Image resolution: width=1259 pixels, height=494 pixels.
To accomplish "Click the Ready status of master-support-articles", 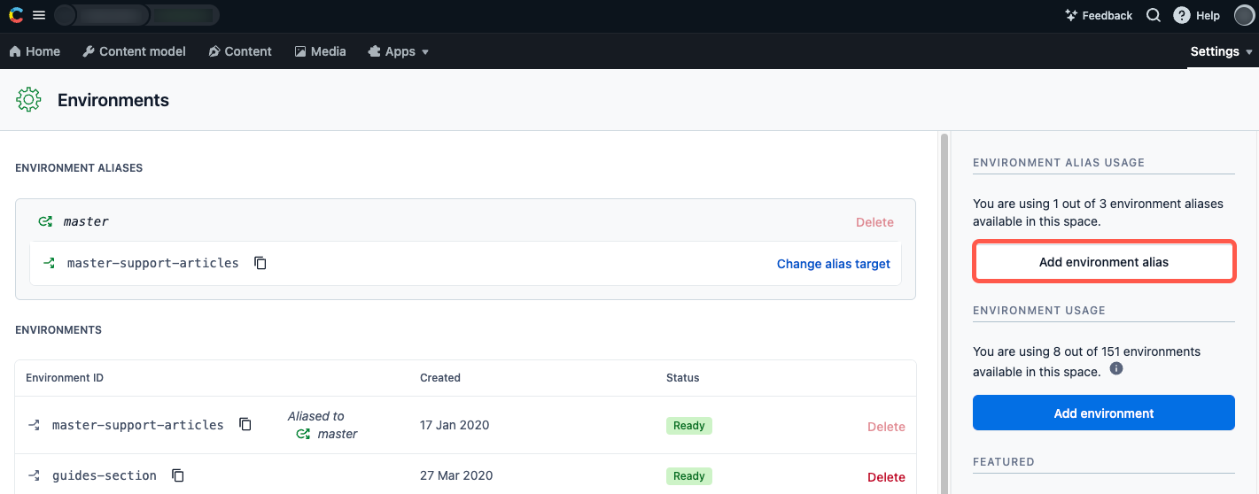I will point(689,426).
